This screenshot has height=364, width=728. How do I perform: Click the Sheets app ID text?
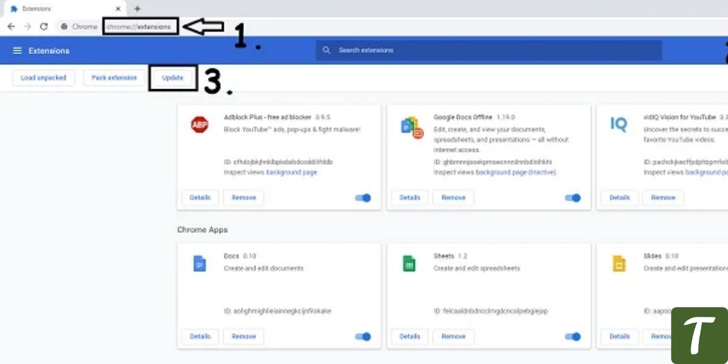click(x=491, y=311)
